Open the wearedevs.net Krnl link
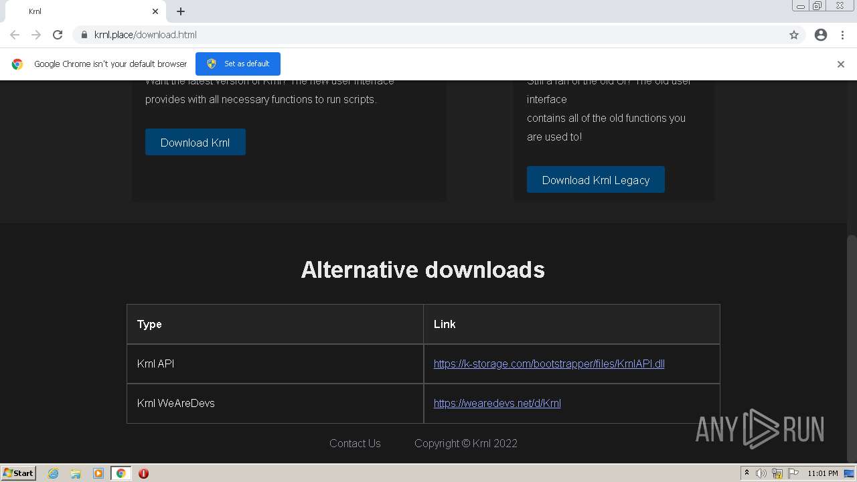This screenshot has height=482, width=857. pos(497,403)
